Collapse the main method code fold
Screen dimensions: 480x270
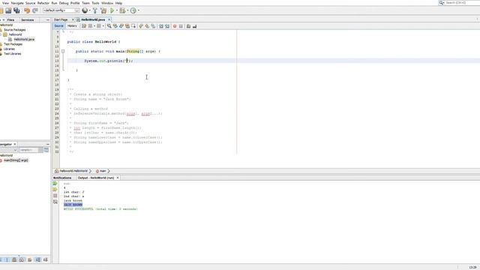click(x=63, y=52)
